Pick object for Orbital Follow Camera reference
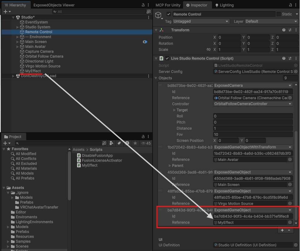 [x=290, y=98]
